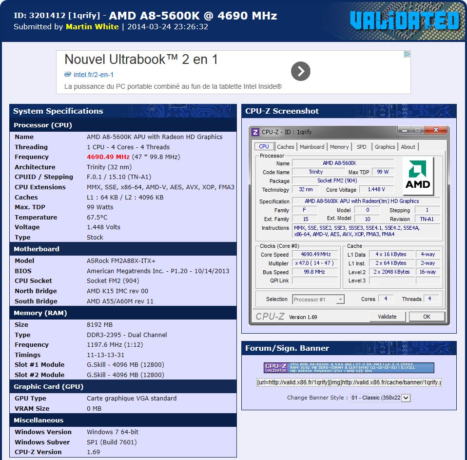Click the Socket FM2 (904) CPU socket value
467x460 pixels.
click(113, 281)
